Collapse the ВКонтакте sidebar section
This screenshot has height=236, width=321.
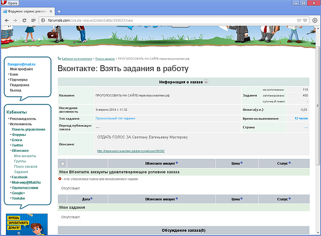point(20,151)
